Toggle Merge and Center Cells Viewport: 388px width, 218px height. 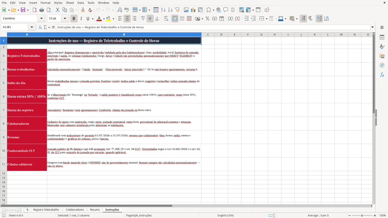tap(175, 19)
